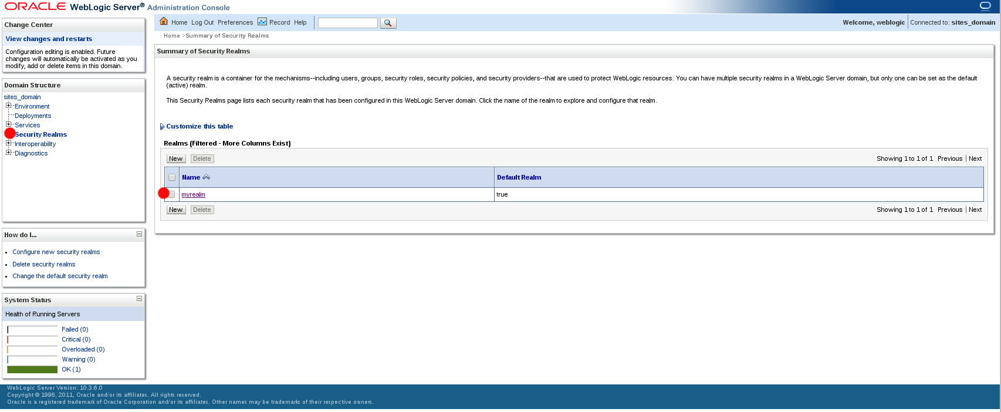Open Delete security realms help link
The width and height of the screenshot is (1001, 412).
tap(44, 264)
